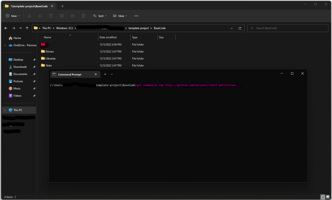Click the Paste toolbar icon
The width and height of the screenshot is (332, 200).
[51, 16]
